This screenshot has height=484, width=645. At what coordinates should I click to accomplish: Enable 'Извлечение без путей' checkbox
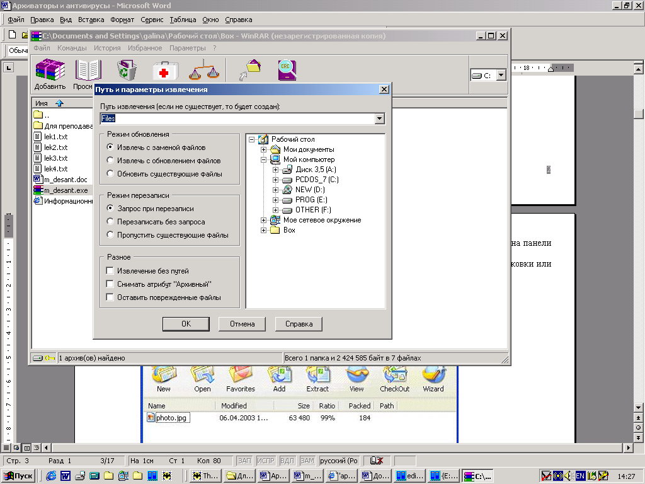(110, 271)
